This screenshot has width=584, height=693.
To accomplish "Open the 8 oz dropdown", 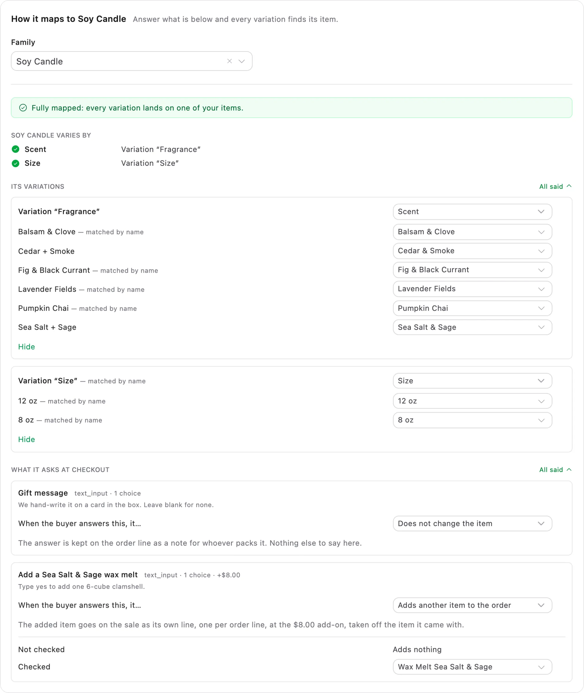I will 472,420.
